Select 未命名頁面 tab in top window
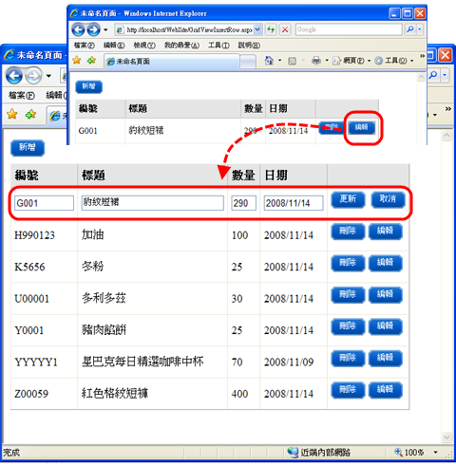The width and height of the screenshot is (456, 464). pyautogui.click(x=172, y=61)
